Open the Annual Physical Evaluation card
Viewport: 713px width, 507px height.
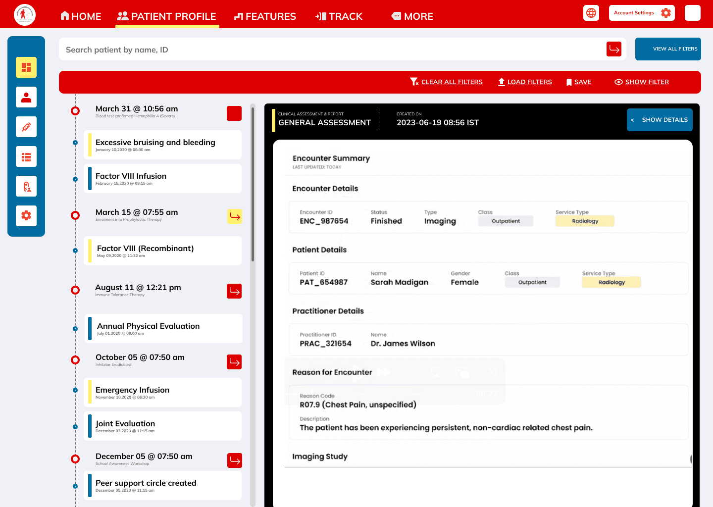[163, 328]
